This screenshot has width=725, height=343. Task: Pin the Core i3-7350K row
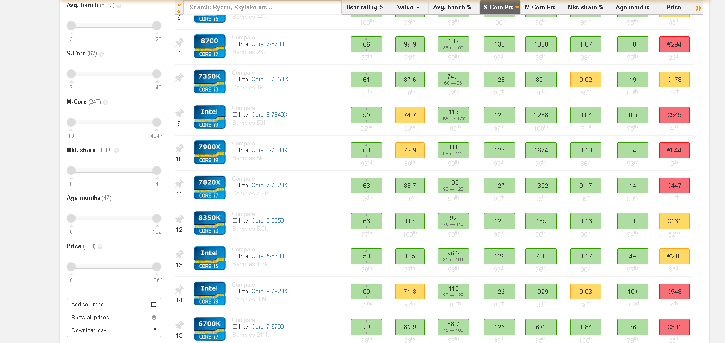pyautogui.click(x=179, y=77)
